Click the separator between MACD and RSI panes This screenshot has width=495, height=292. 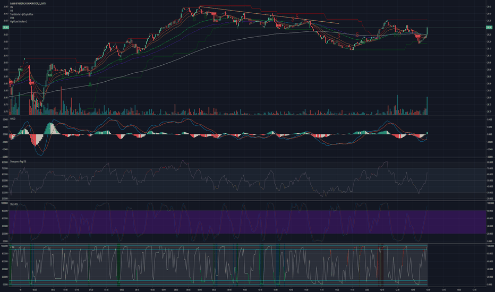(x=247, y=158)
